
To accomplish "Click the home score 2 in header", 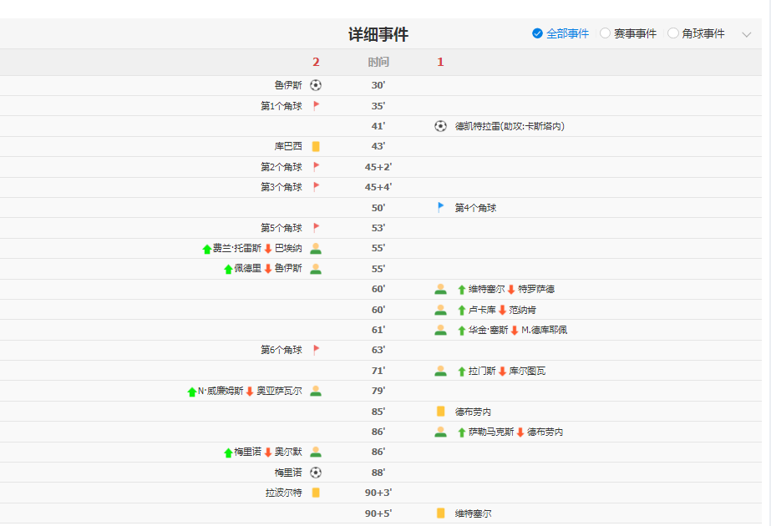I will 317,62.
